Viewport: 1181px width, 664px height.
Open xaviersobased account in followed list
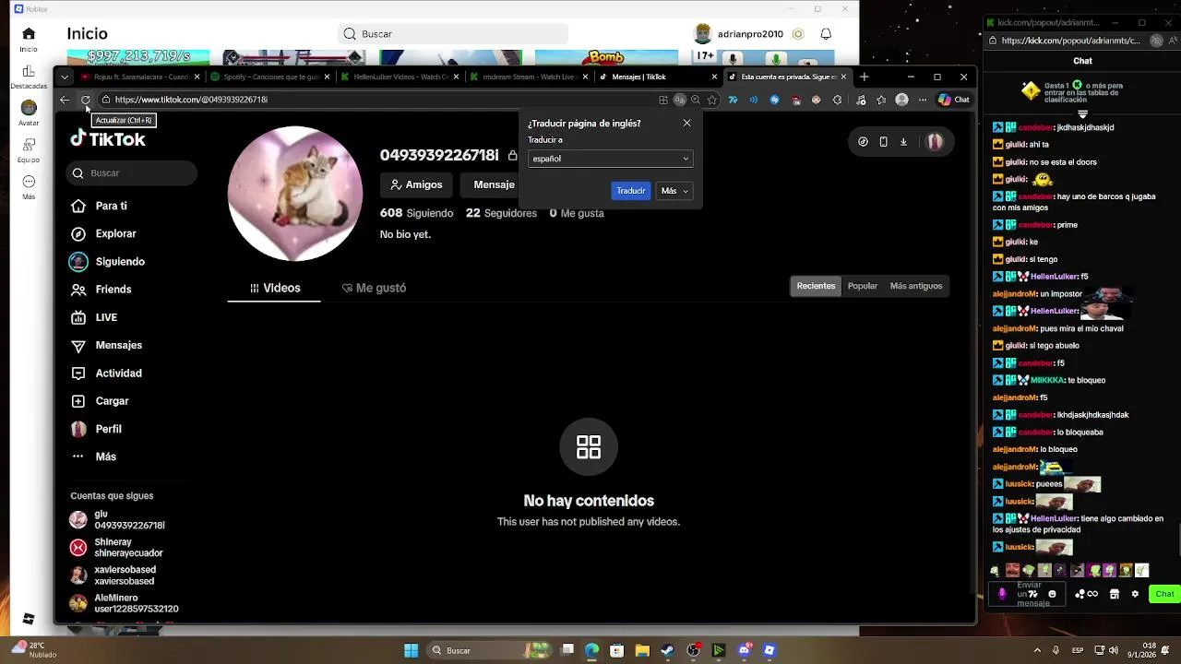(113, 575)
